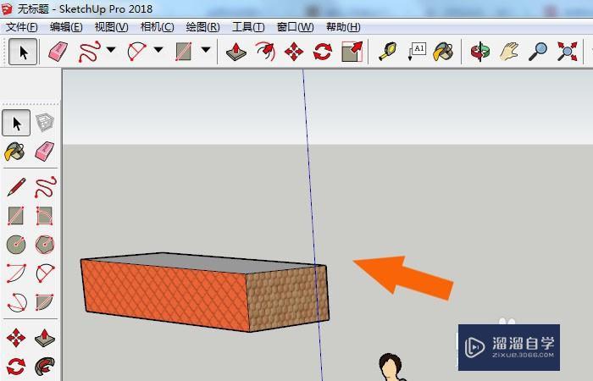The width and height of the screenshot is (593, 381).
Task: Choose Rectangle tool in left palette
Action: 16,216
